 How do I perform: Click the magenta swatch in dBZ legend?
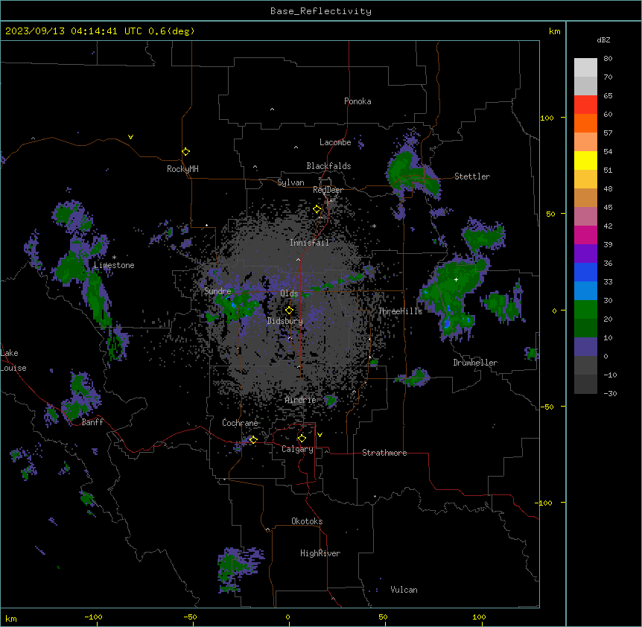(x=585, y=235)
